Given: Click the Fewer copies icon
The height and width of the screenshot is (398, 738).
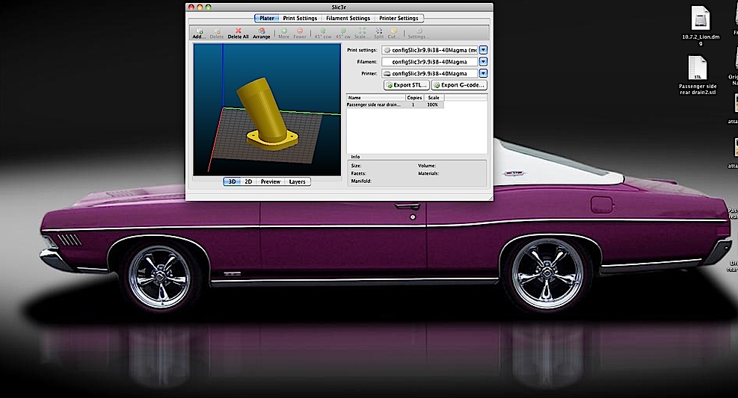Looking at the screenshot, I should tap(300, 33).
